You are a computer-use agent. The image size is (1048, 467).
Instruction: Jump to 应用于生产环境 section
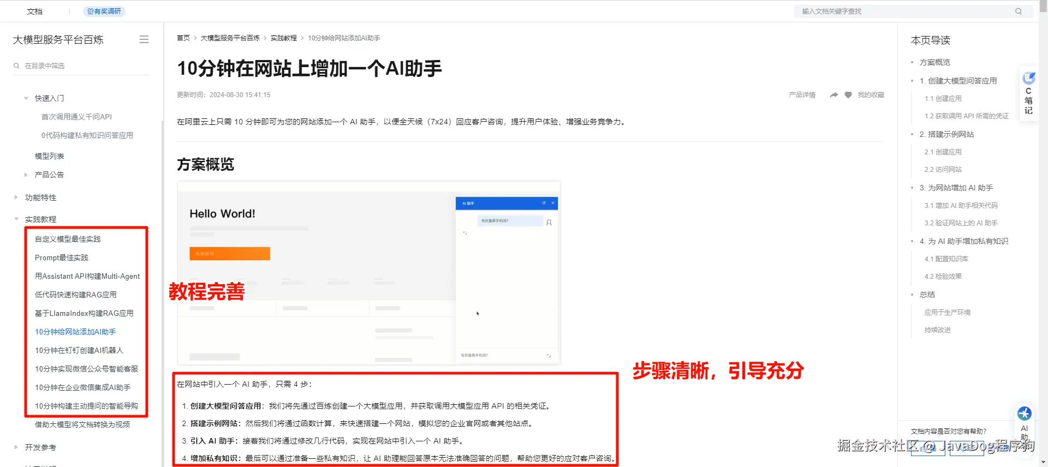coord(947,313)
